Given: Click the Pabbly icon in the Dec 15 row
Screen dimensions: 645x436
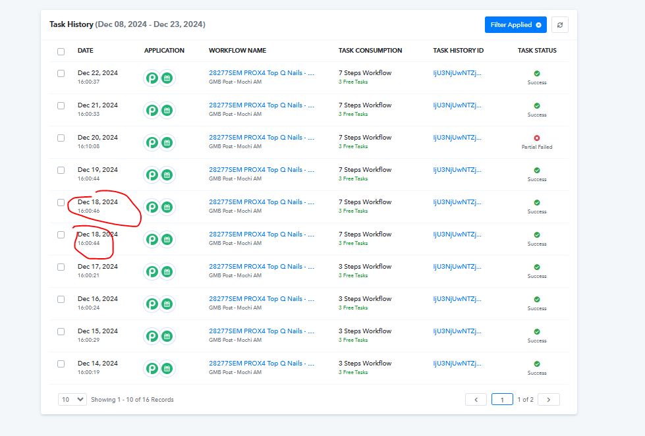Looking at the screenshot, I should coord(152,336).
